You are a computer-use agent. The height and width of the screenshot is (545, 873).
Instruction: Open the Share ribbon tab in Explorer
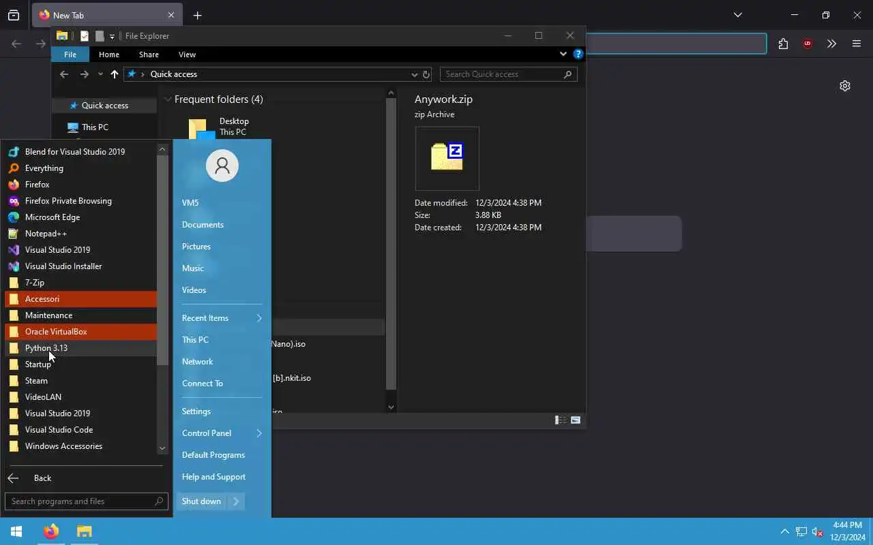149,54
